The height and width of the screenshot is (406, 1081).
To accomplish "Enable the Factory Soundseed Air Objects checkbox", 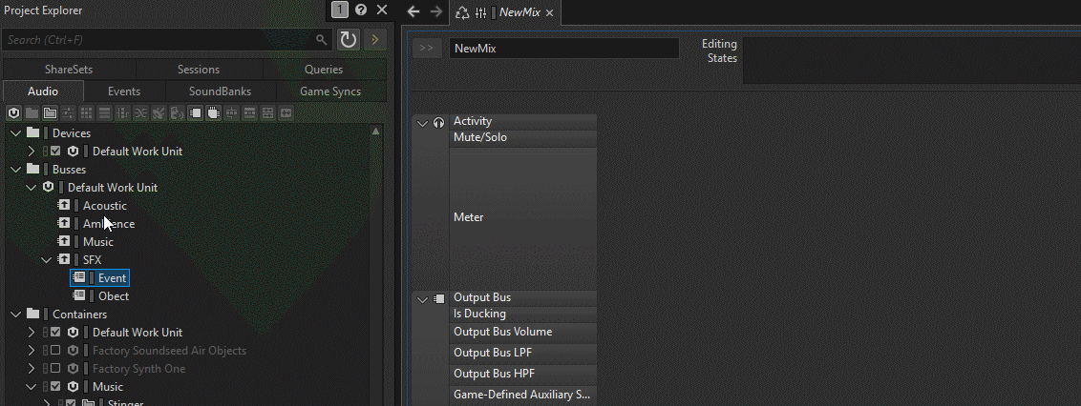I will [55, 351].
